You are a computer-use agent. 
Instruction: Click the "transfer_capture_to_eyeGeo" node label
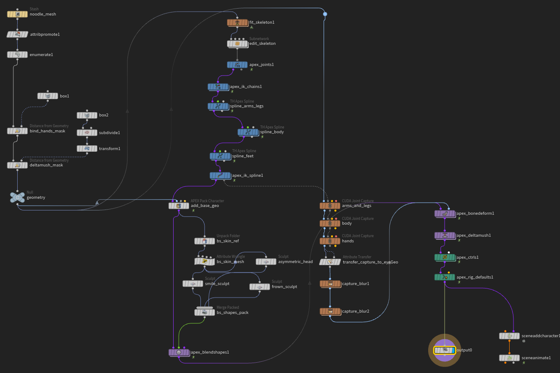pos(370,262)
